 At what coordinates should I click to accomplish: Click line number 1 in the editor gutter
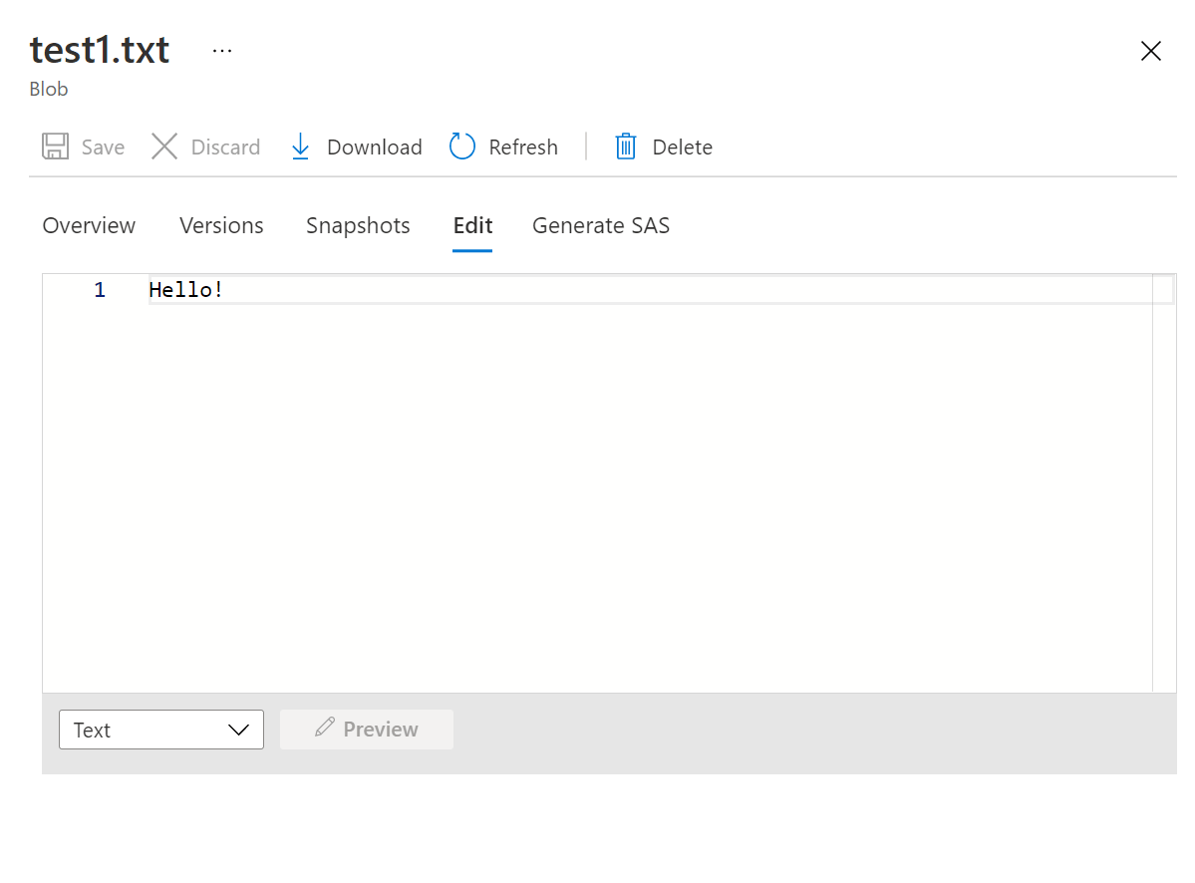click(x=100, y=289)
